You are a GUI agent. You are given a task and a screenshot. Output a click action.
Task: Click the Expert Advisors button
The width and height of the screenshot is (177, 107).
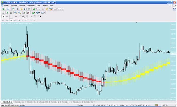point(56,9)
